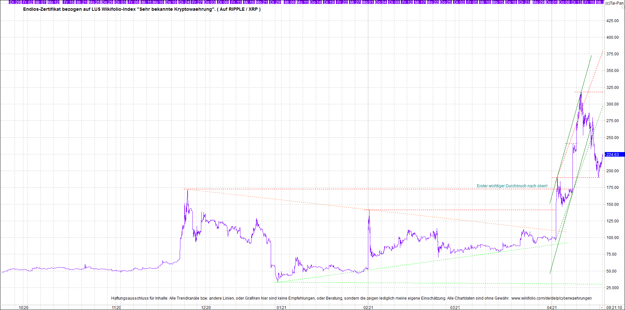Image resolution: width=625 pixels, height=310 pixels.
Task: Click the 100.00 price axis label
Action: pyautogui.click(x=612, y=237)
